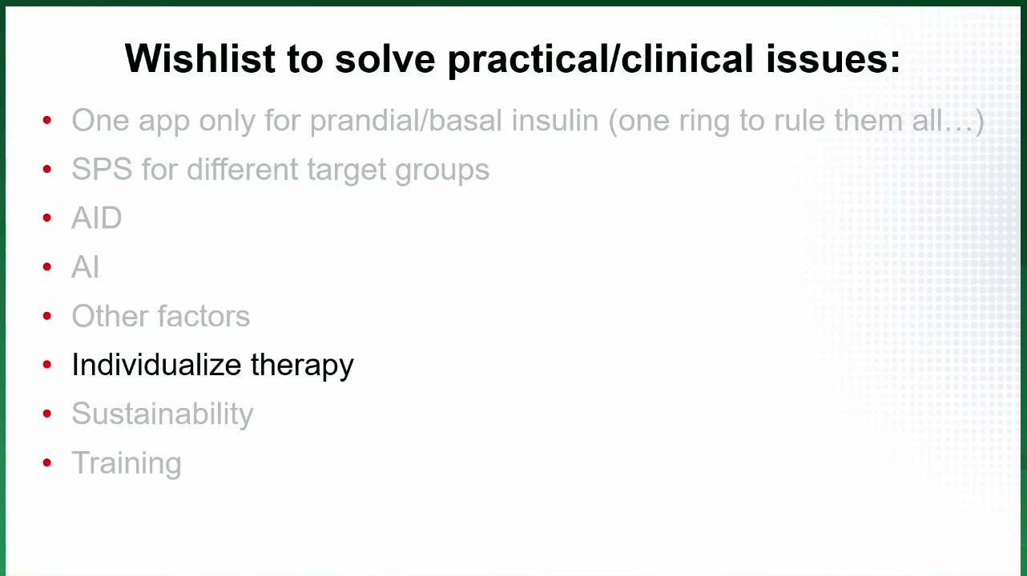This screenshot has height=576, width=1027.
Task: Click the red bullet beside 'AID'
Action: pyautogui.click(x=47, y=218)
